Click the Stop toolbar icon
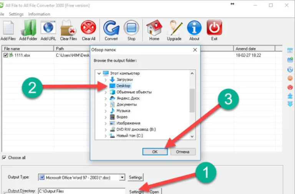This screenshot has width=295, height=194. click(x=131, y=28)
